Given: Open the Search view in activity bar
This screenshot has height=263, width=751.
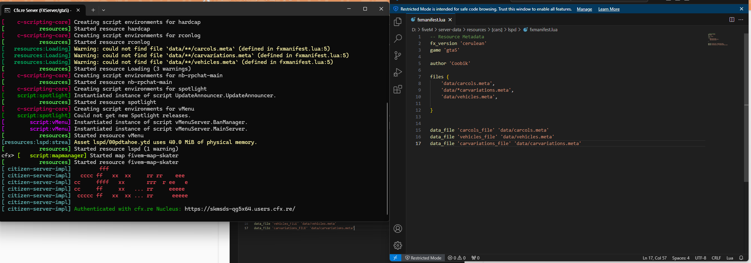Looking at the screenshot, I should coord(398,39).
